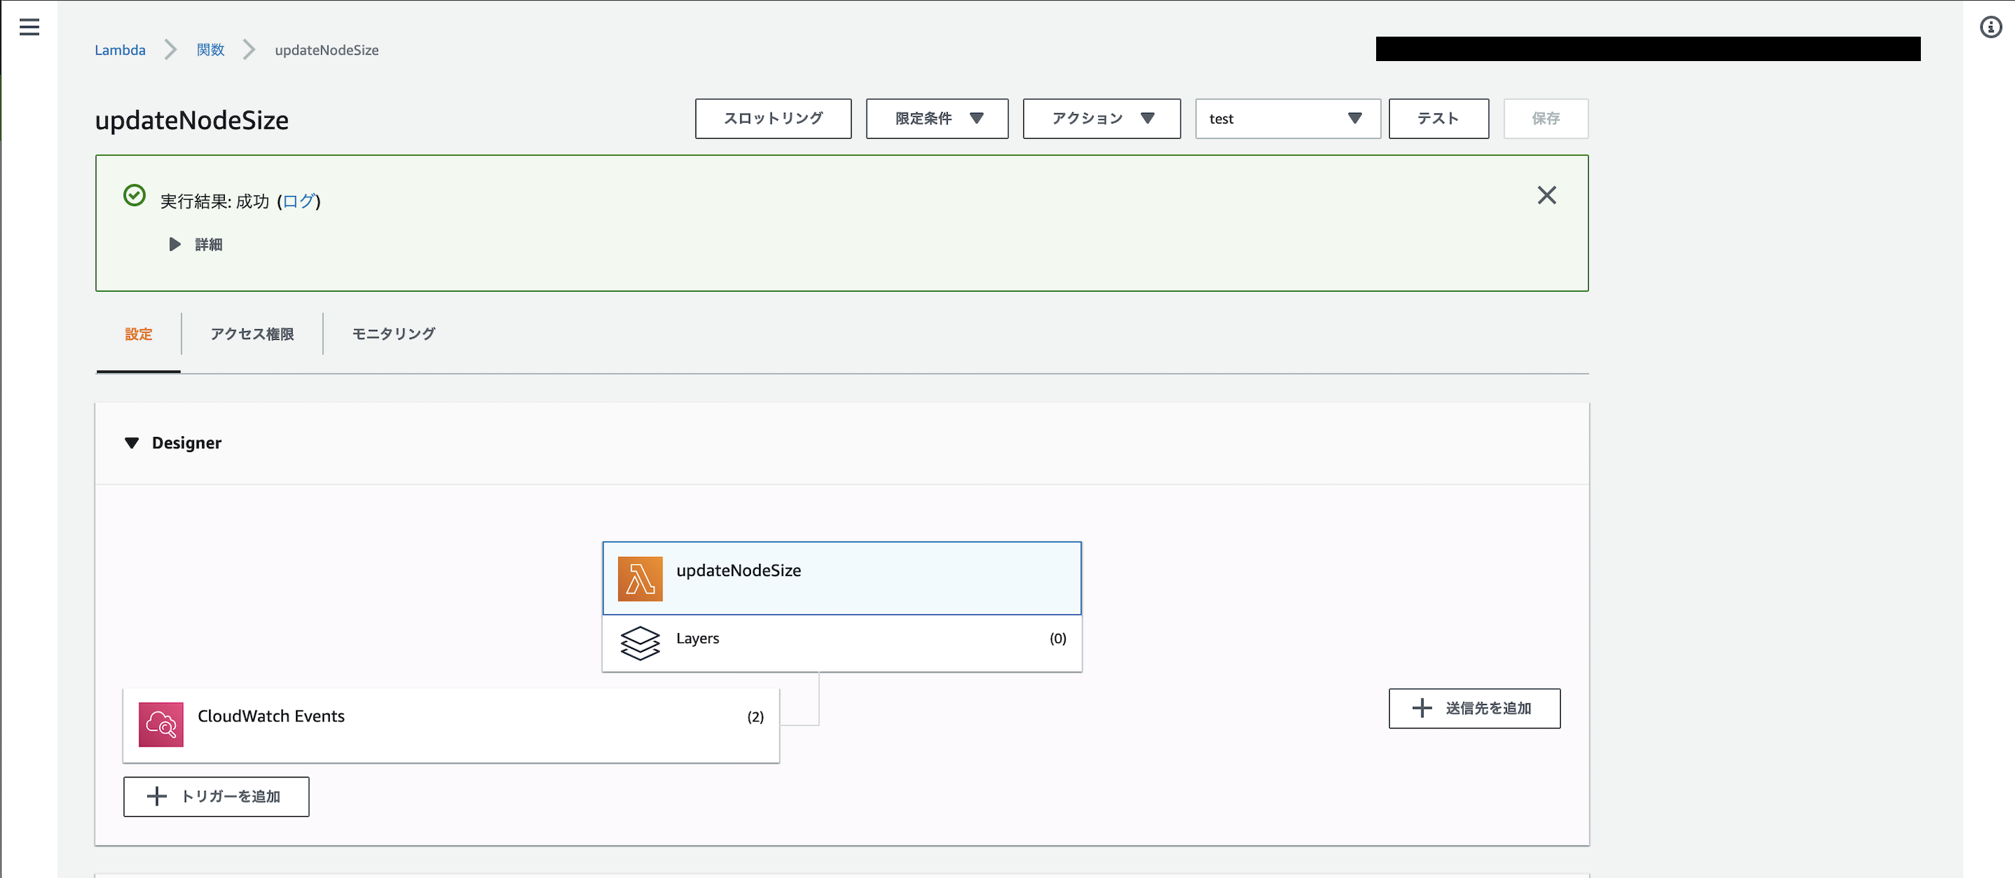Click トリガーを追加 button
This screenshot has height=878, width=2015.
click(x=216, y=797)
